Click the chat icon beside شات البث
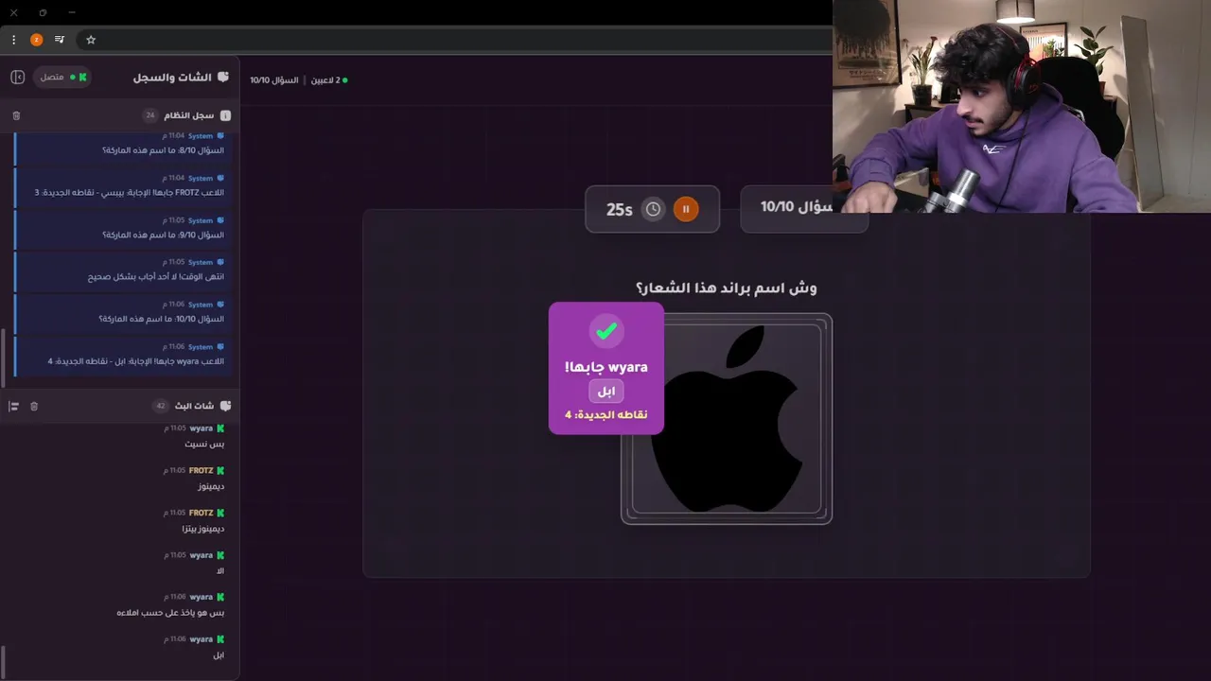The image size is (1211, 681). click(225, 406)
